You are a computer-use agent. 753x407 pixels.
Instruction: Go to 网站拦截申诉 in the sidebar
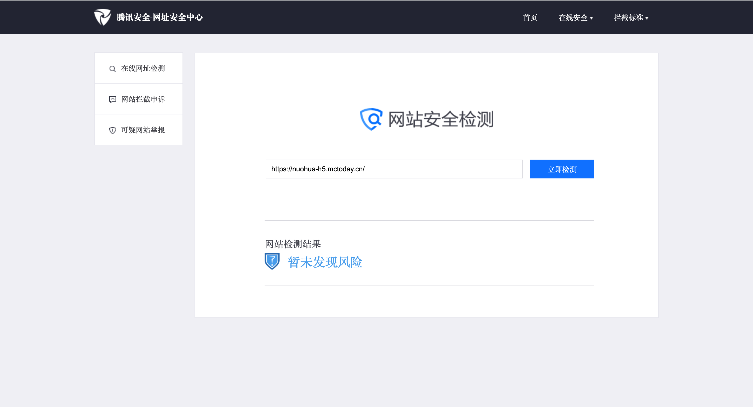143,99
